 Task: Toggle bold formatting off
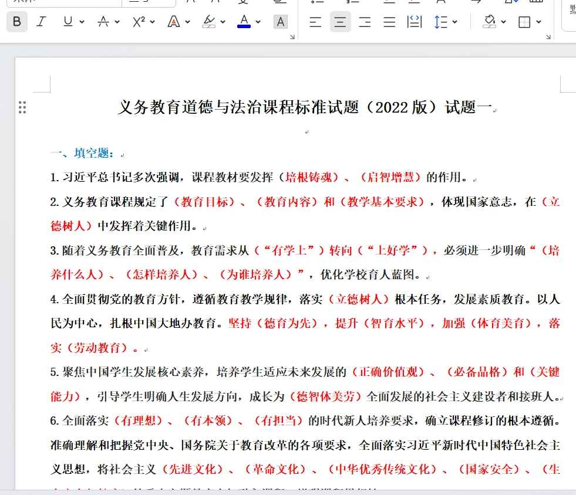click(16, 22)
